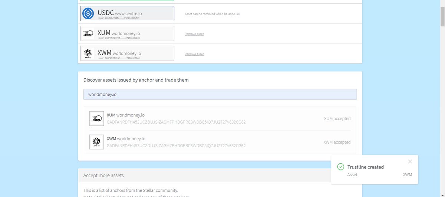Click the page vertical scrollbar thumb

pyautogui.click(x=442, y=16)
